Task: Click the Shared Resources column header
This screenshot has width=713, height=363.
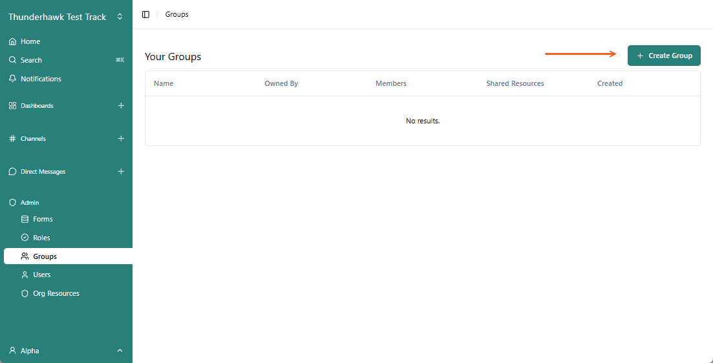Action: (515, 83)
